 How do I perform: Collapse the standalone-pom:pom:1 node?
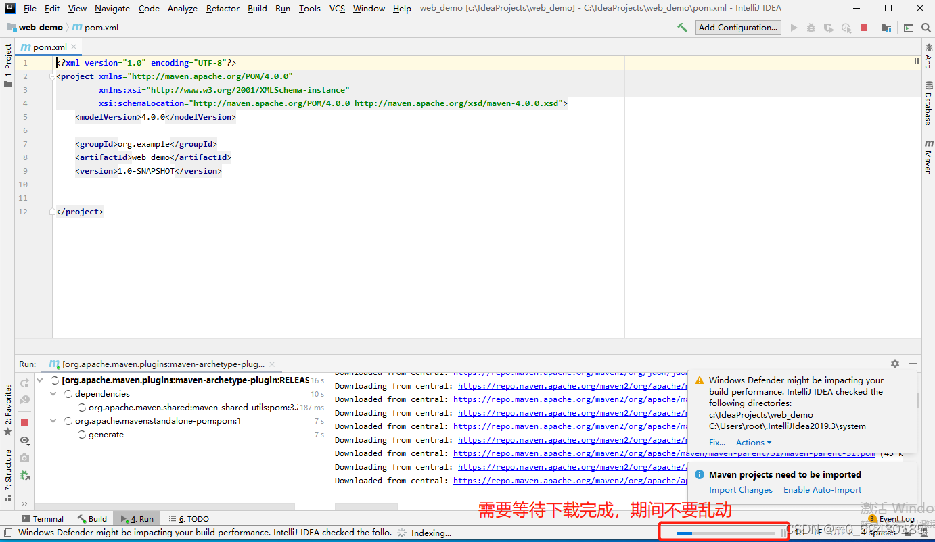point(54,421)
